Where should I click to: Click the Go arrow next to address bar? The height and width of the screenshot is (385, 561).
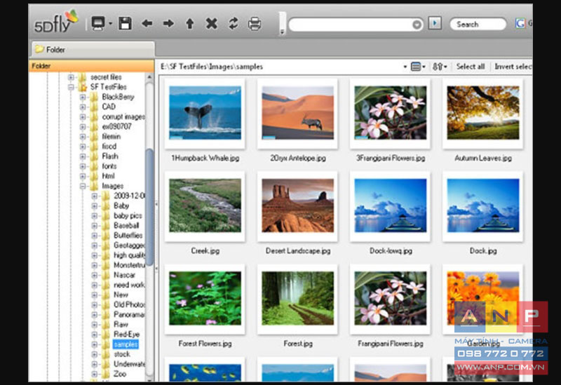click(435, 23)
